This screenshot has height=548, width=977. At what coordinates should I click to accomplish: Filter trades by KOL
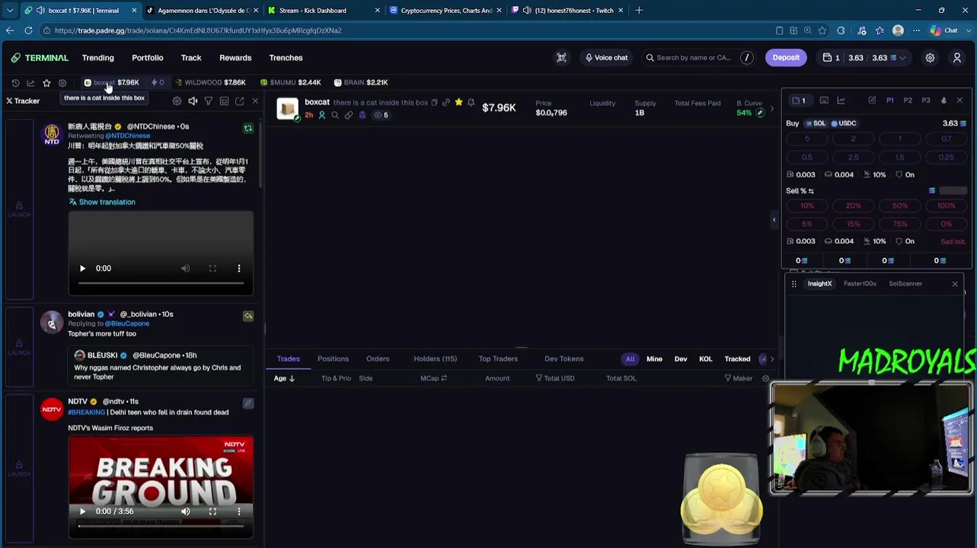(706, 358)
